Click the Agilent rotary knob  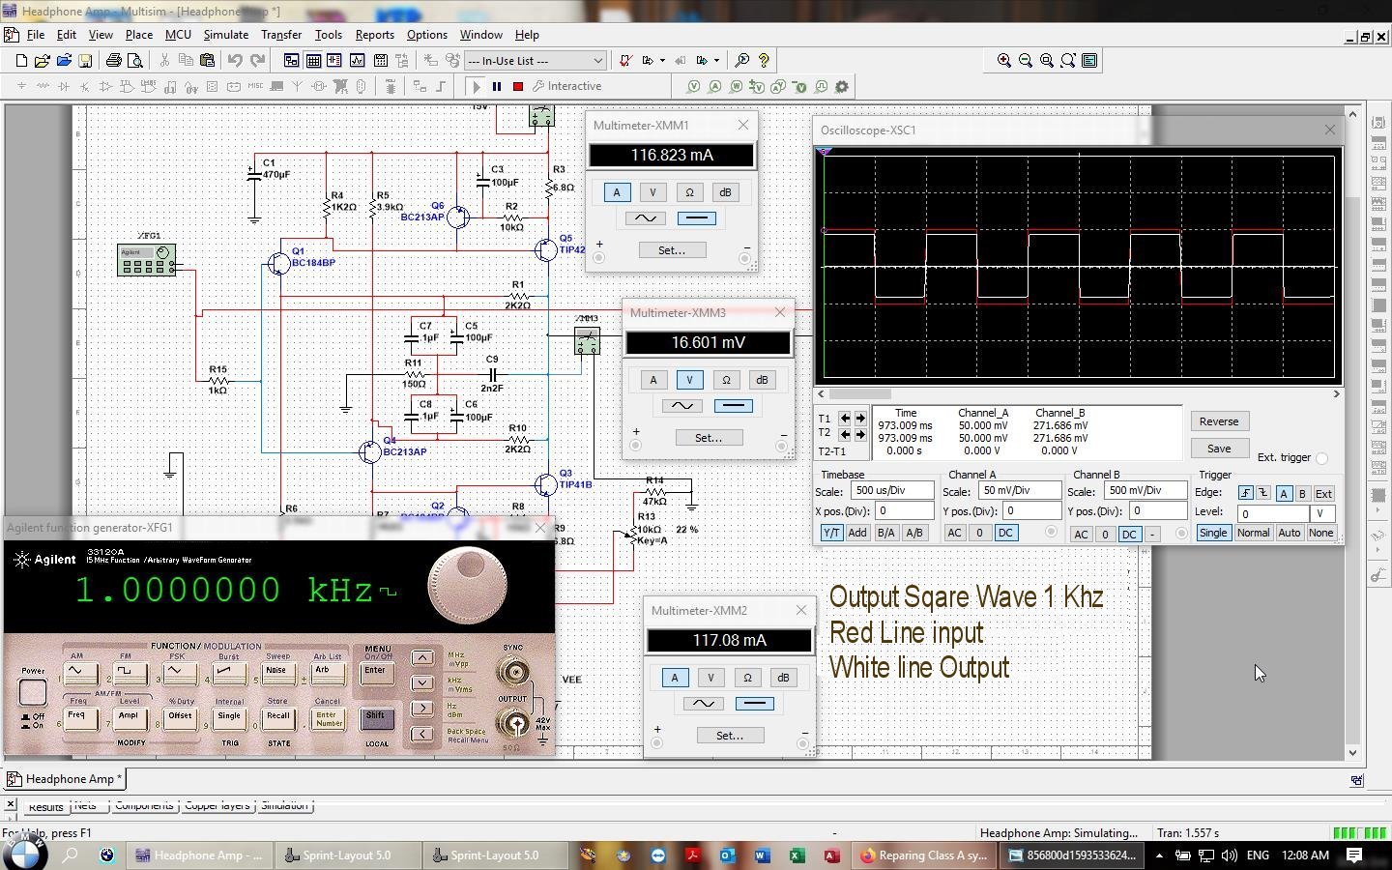467,586
